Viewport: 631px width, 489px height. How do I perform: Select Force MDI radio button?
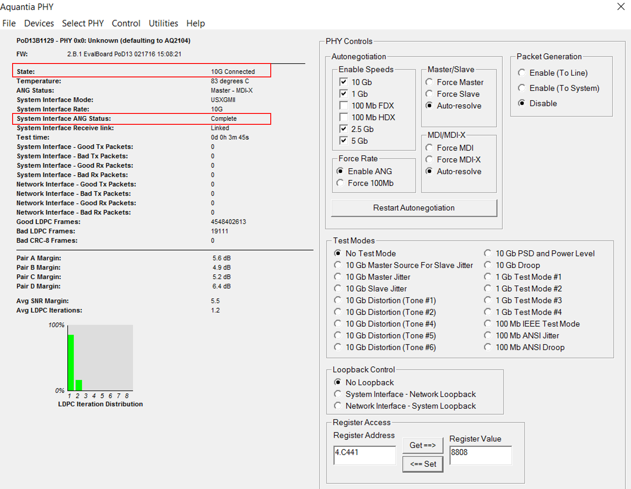429,148
